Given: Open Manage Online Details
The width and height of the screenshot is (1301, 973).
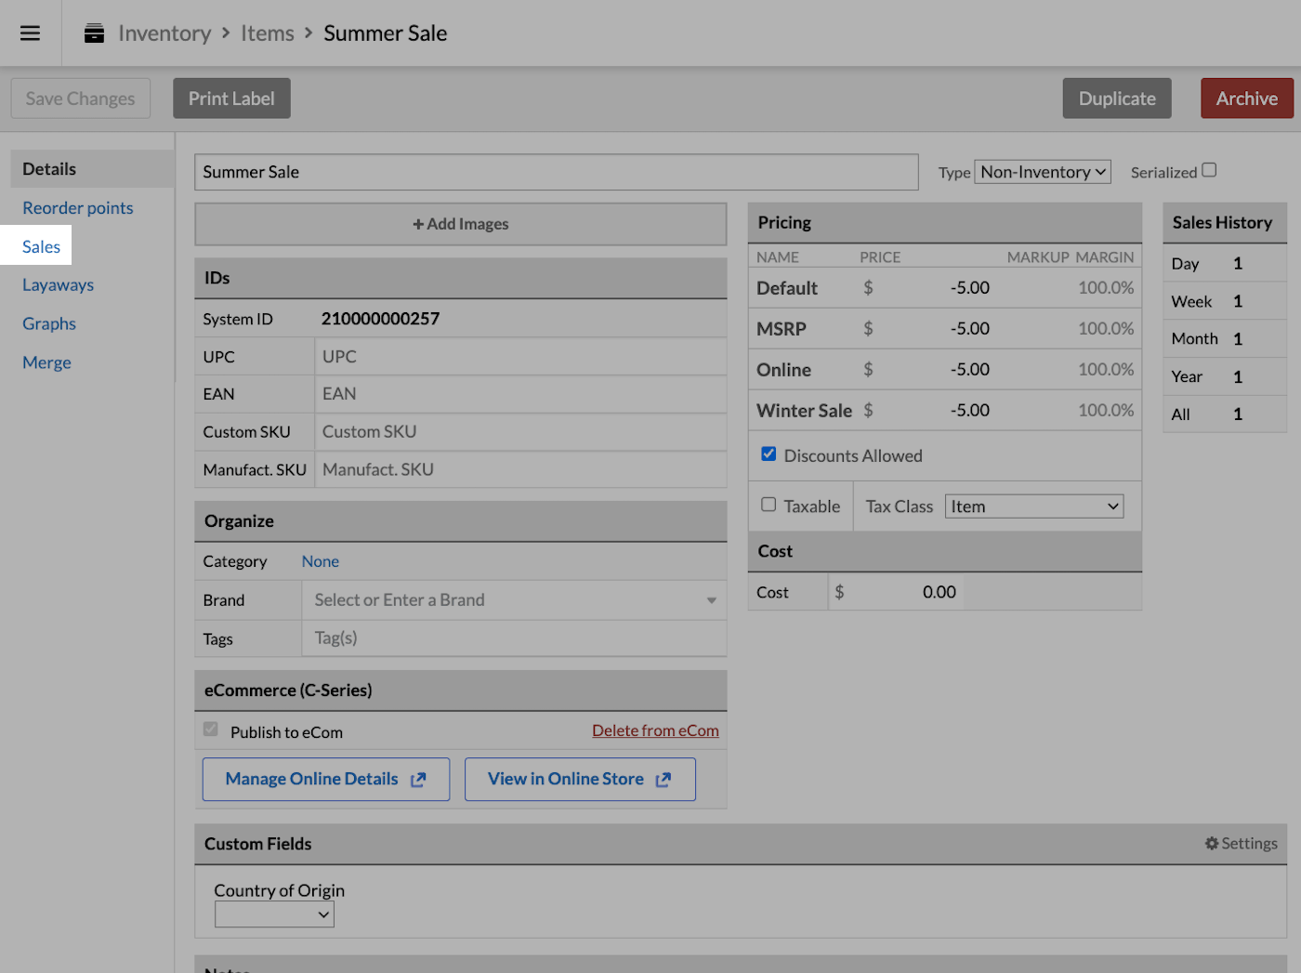Looking at the screenshot, I should pos(326,780).
